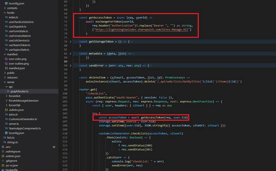Open axios.ts file
Image resolution: width=276 pixels, height=171 pixels.
pyautogui.click(x=13, y=115)
